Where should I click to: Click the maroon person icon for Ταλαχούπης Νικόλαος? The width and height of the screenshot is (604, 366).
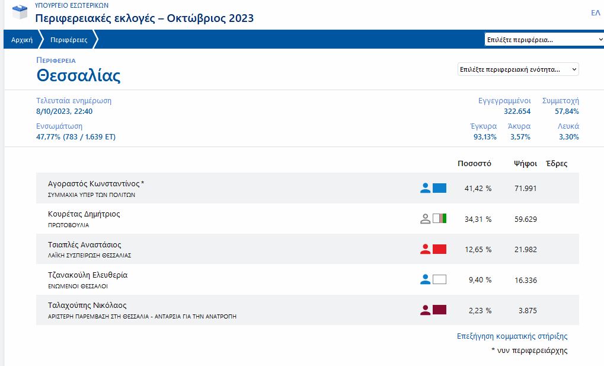425,310
